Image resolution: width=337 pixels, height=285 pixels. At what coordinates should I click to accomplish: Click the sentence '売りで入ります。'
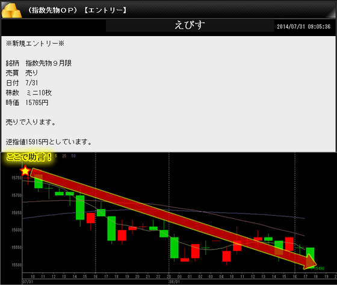point(31,122)
